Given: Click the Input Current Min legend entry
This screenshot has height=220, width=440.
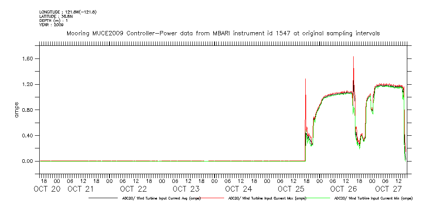Looking at the screenshot, I should click(x=373, y=198).
